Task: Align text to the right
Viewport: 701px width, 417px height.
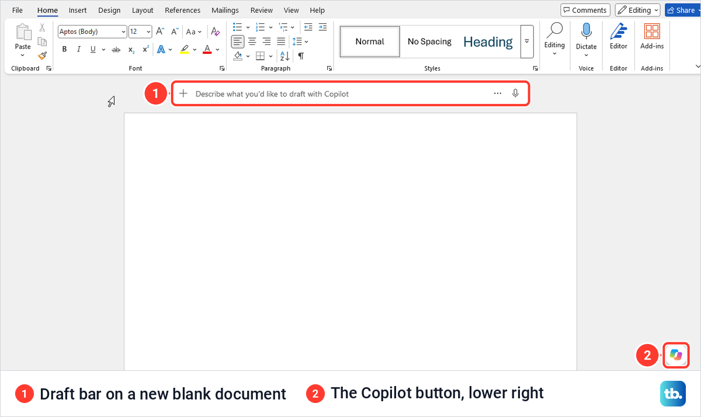Action: pos(266,41)
